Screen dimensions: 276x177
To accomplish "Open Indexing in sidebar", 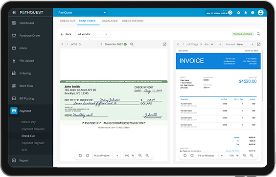I will click(x=25, y=73).
